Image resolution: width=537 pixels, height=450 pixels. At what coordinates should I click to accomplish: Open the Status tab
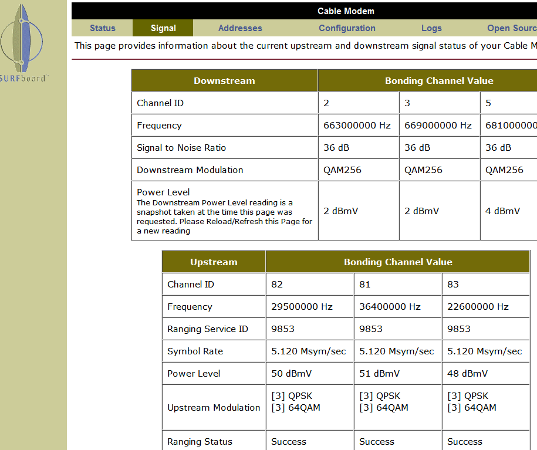coord(102,28)
